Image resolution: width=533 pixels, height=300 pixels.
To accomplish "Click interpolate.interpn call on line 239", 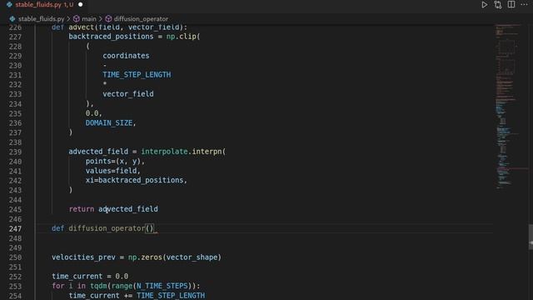I will coord(183,152).
